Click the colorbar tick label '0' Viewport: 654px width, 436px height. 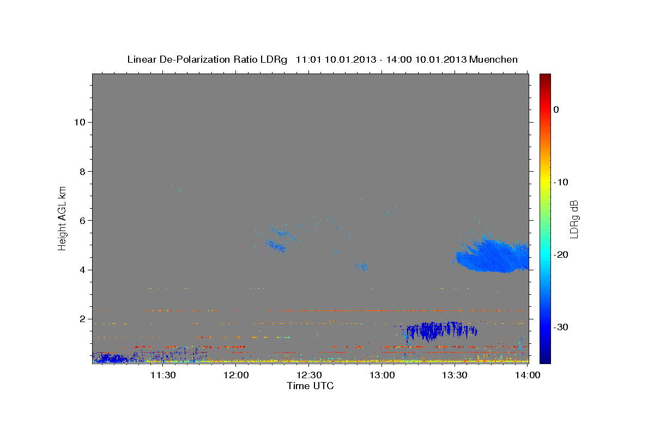pos(556,110)
